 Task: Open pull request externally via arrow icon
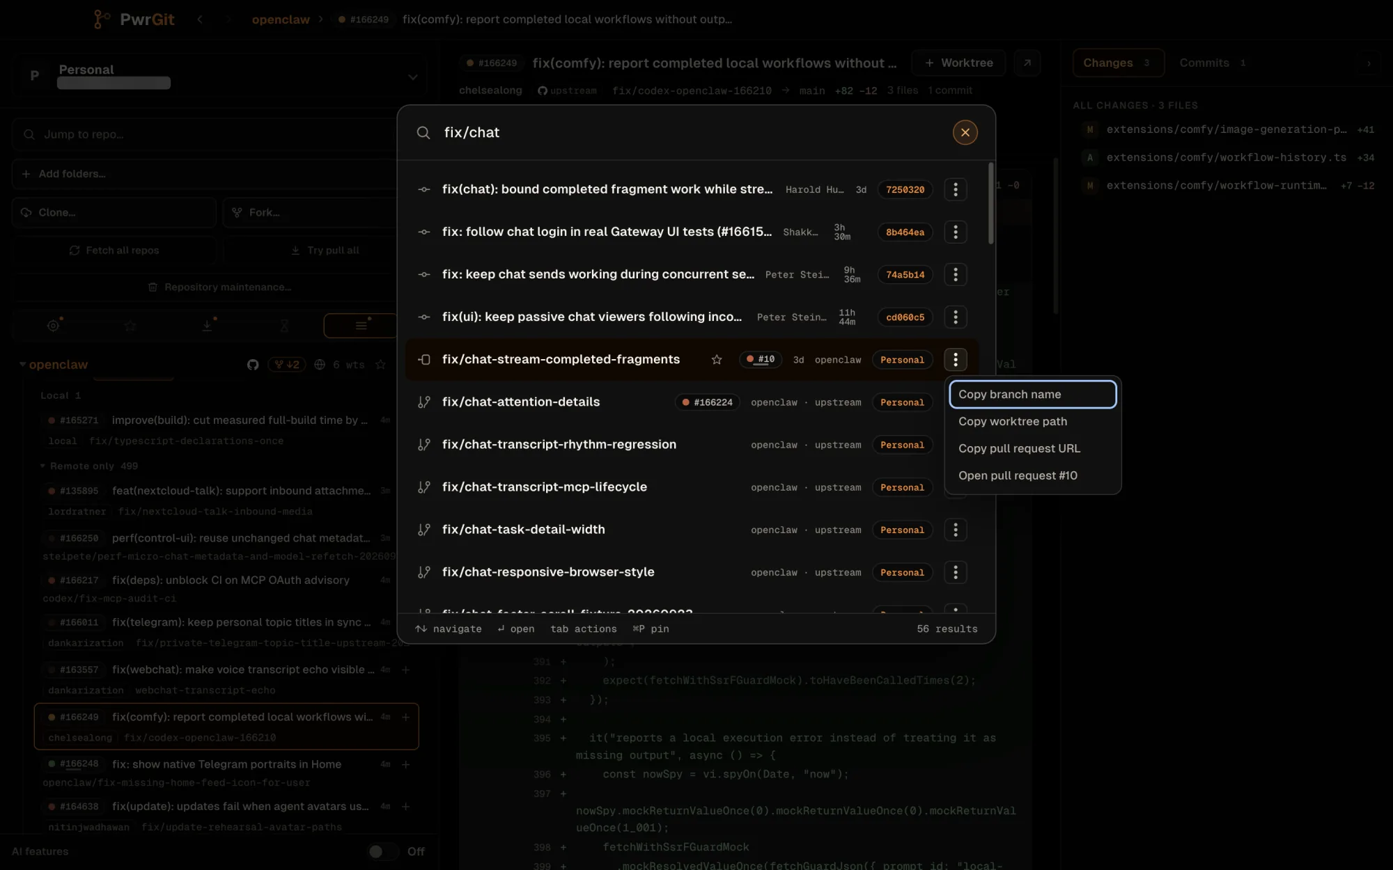1027,63
